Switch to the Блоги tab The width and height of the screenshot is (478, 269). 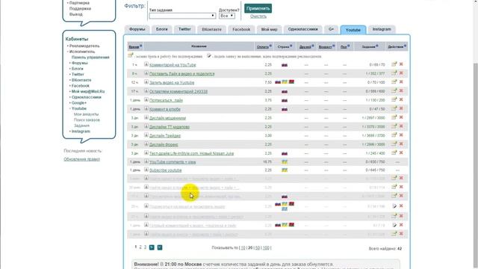coord(162,29)
